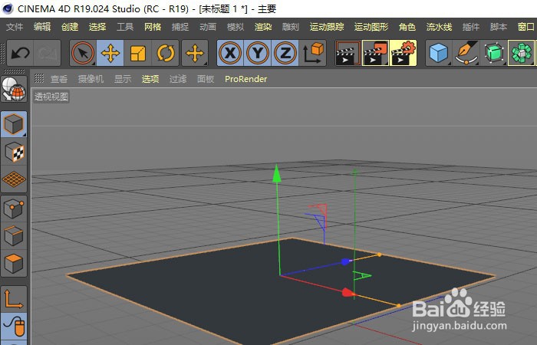The width and height of the screenshot is (537, 345).
Task: Open the 选择 menu
Action: (97, 27)
